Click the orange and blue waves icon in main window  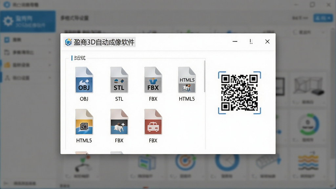tap(308, 161)
